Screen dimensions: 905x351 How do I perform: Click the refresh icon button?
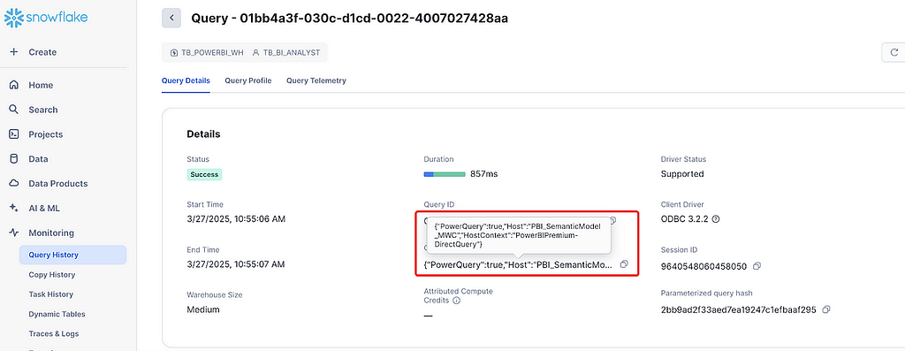(894, 52)
